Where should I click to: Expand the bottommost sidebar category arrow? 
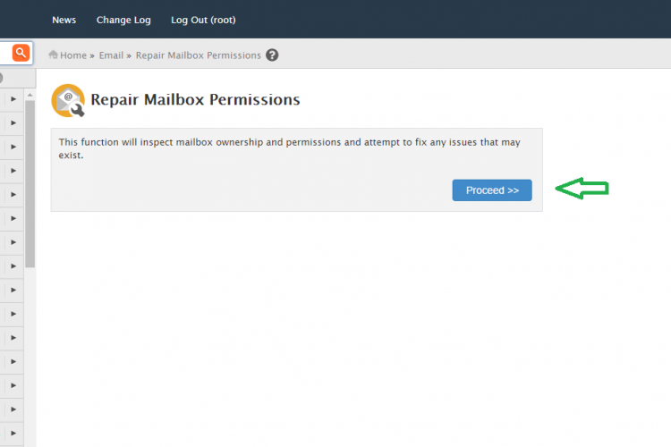tap(13, 434)
